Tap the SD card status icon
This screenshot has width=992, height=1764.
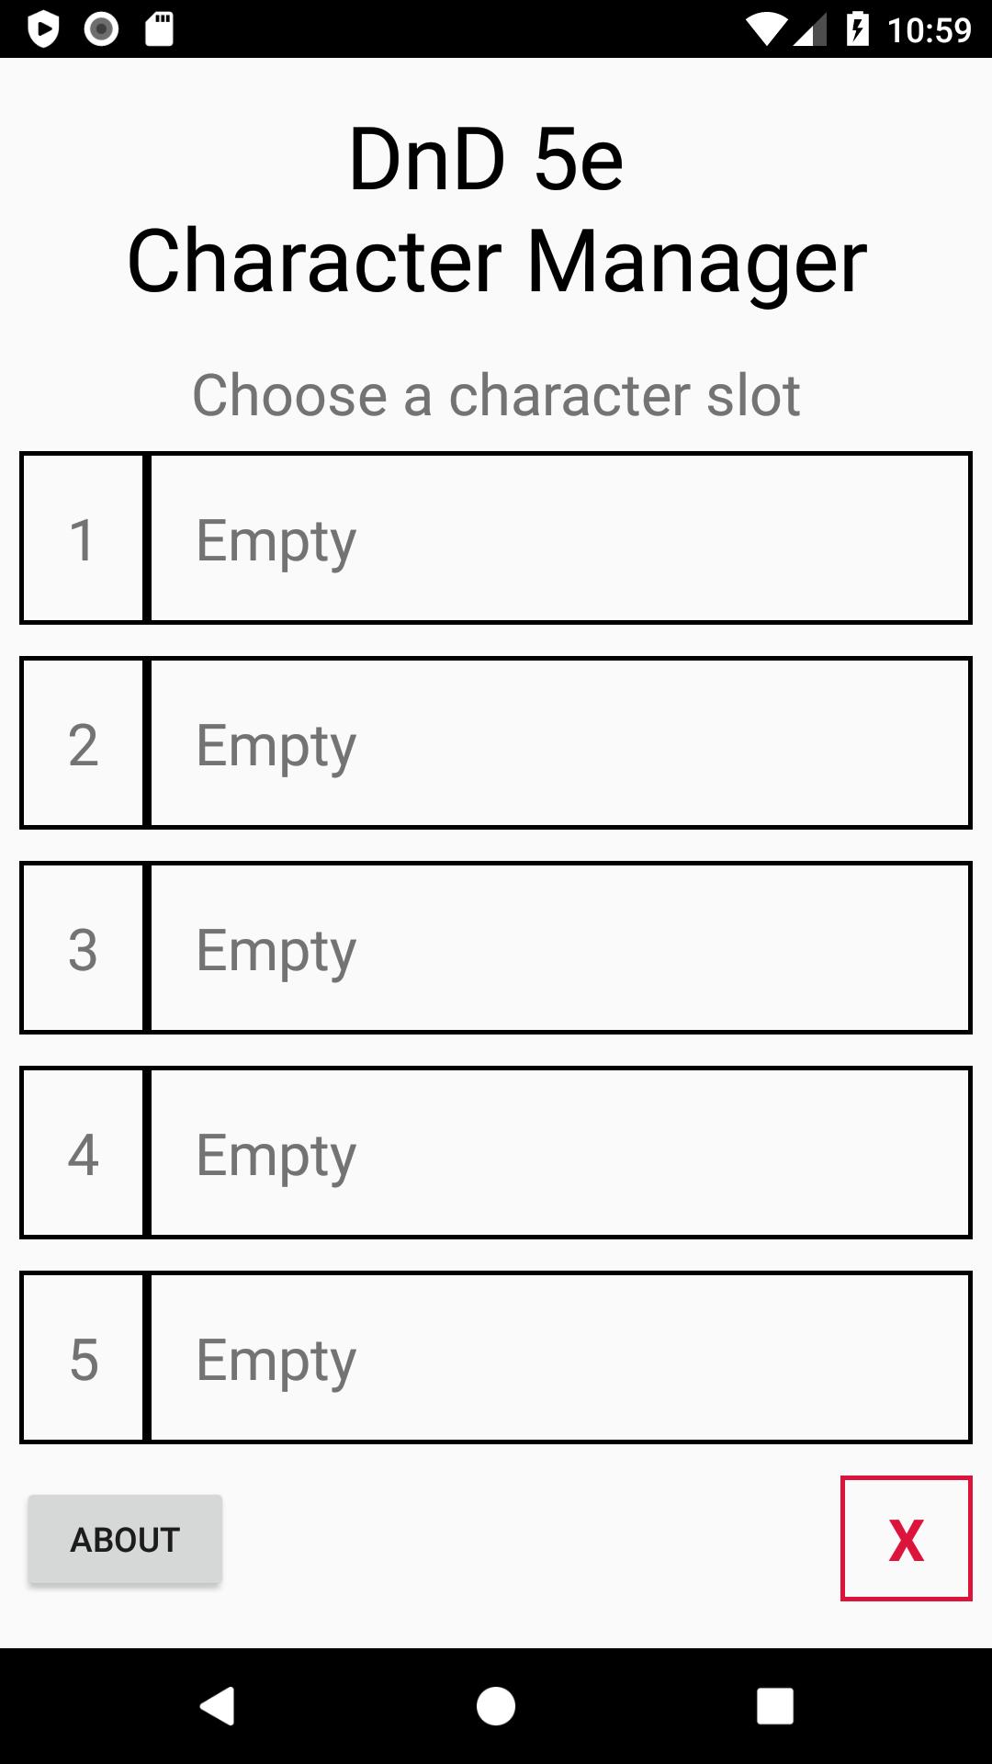[x=159, y=29]
